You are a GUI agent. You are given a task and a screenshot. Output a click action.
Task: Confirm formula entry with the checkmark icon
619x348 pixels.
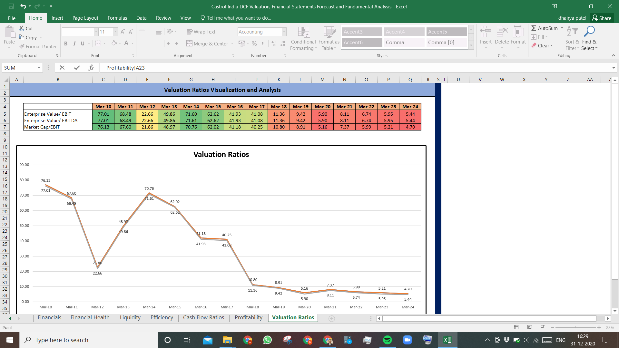(77, 68)
